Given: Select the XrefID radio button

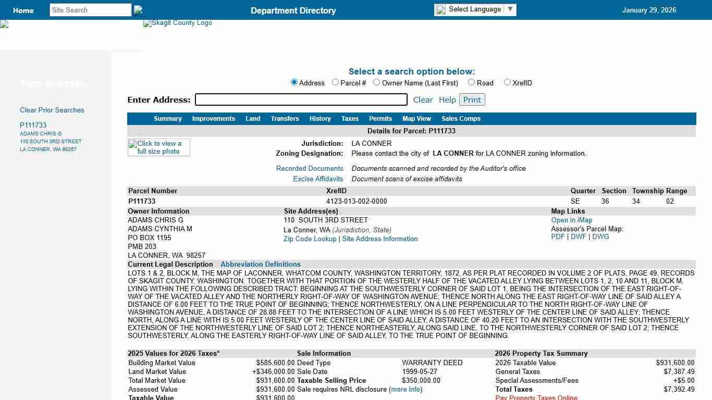Looking at the screenshot, I should click(507, 82).
